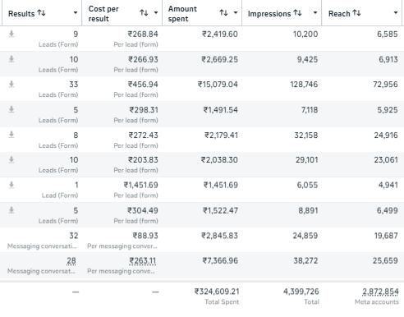Click the Reach header label
This screenshot has height=317, width=404.
tap(339, 14)
